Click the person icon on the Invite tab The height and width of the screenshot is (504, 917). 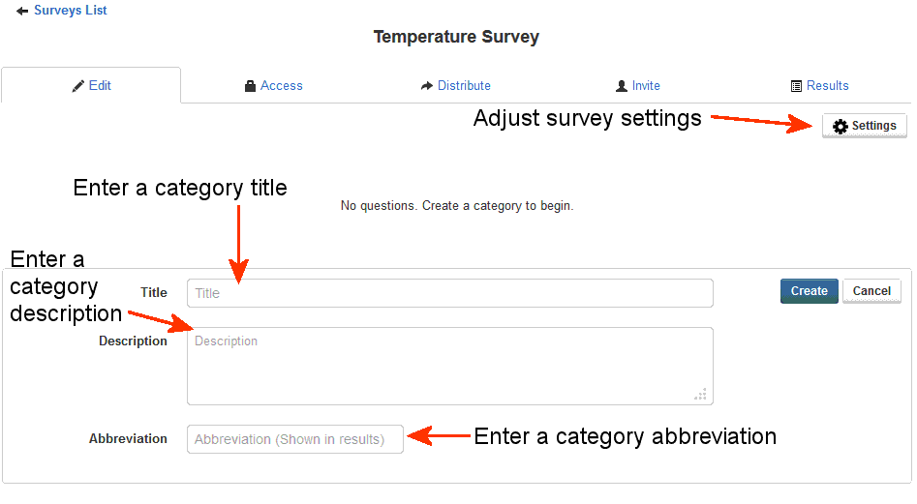[622, 86]
